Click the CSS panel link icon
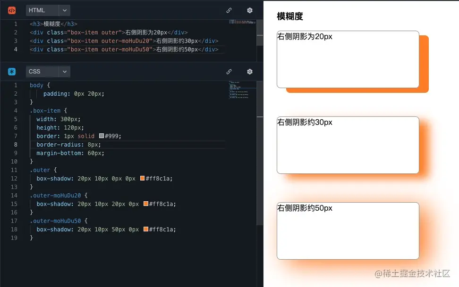The image size is (459, 287). click(x=229, y=72)
